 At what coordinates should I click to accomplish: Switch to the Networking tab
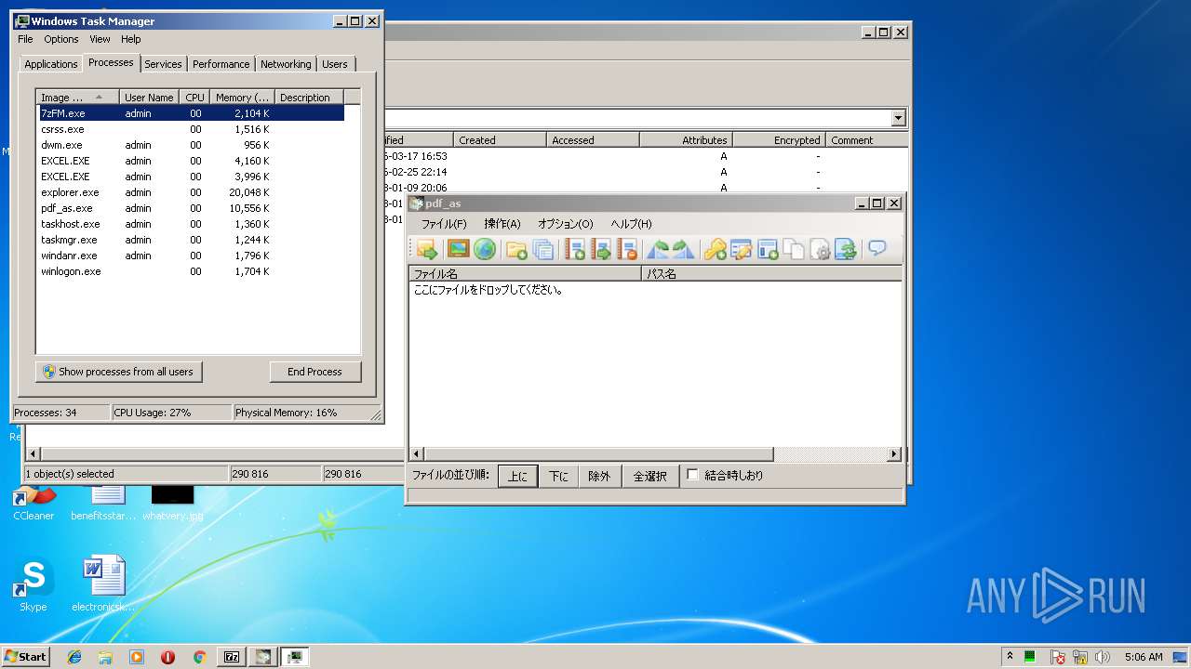(286, 64)
